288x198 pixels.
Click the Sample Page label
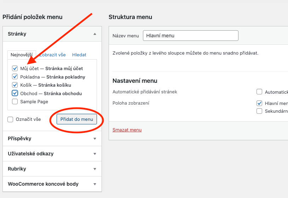coord(34,102)
